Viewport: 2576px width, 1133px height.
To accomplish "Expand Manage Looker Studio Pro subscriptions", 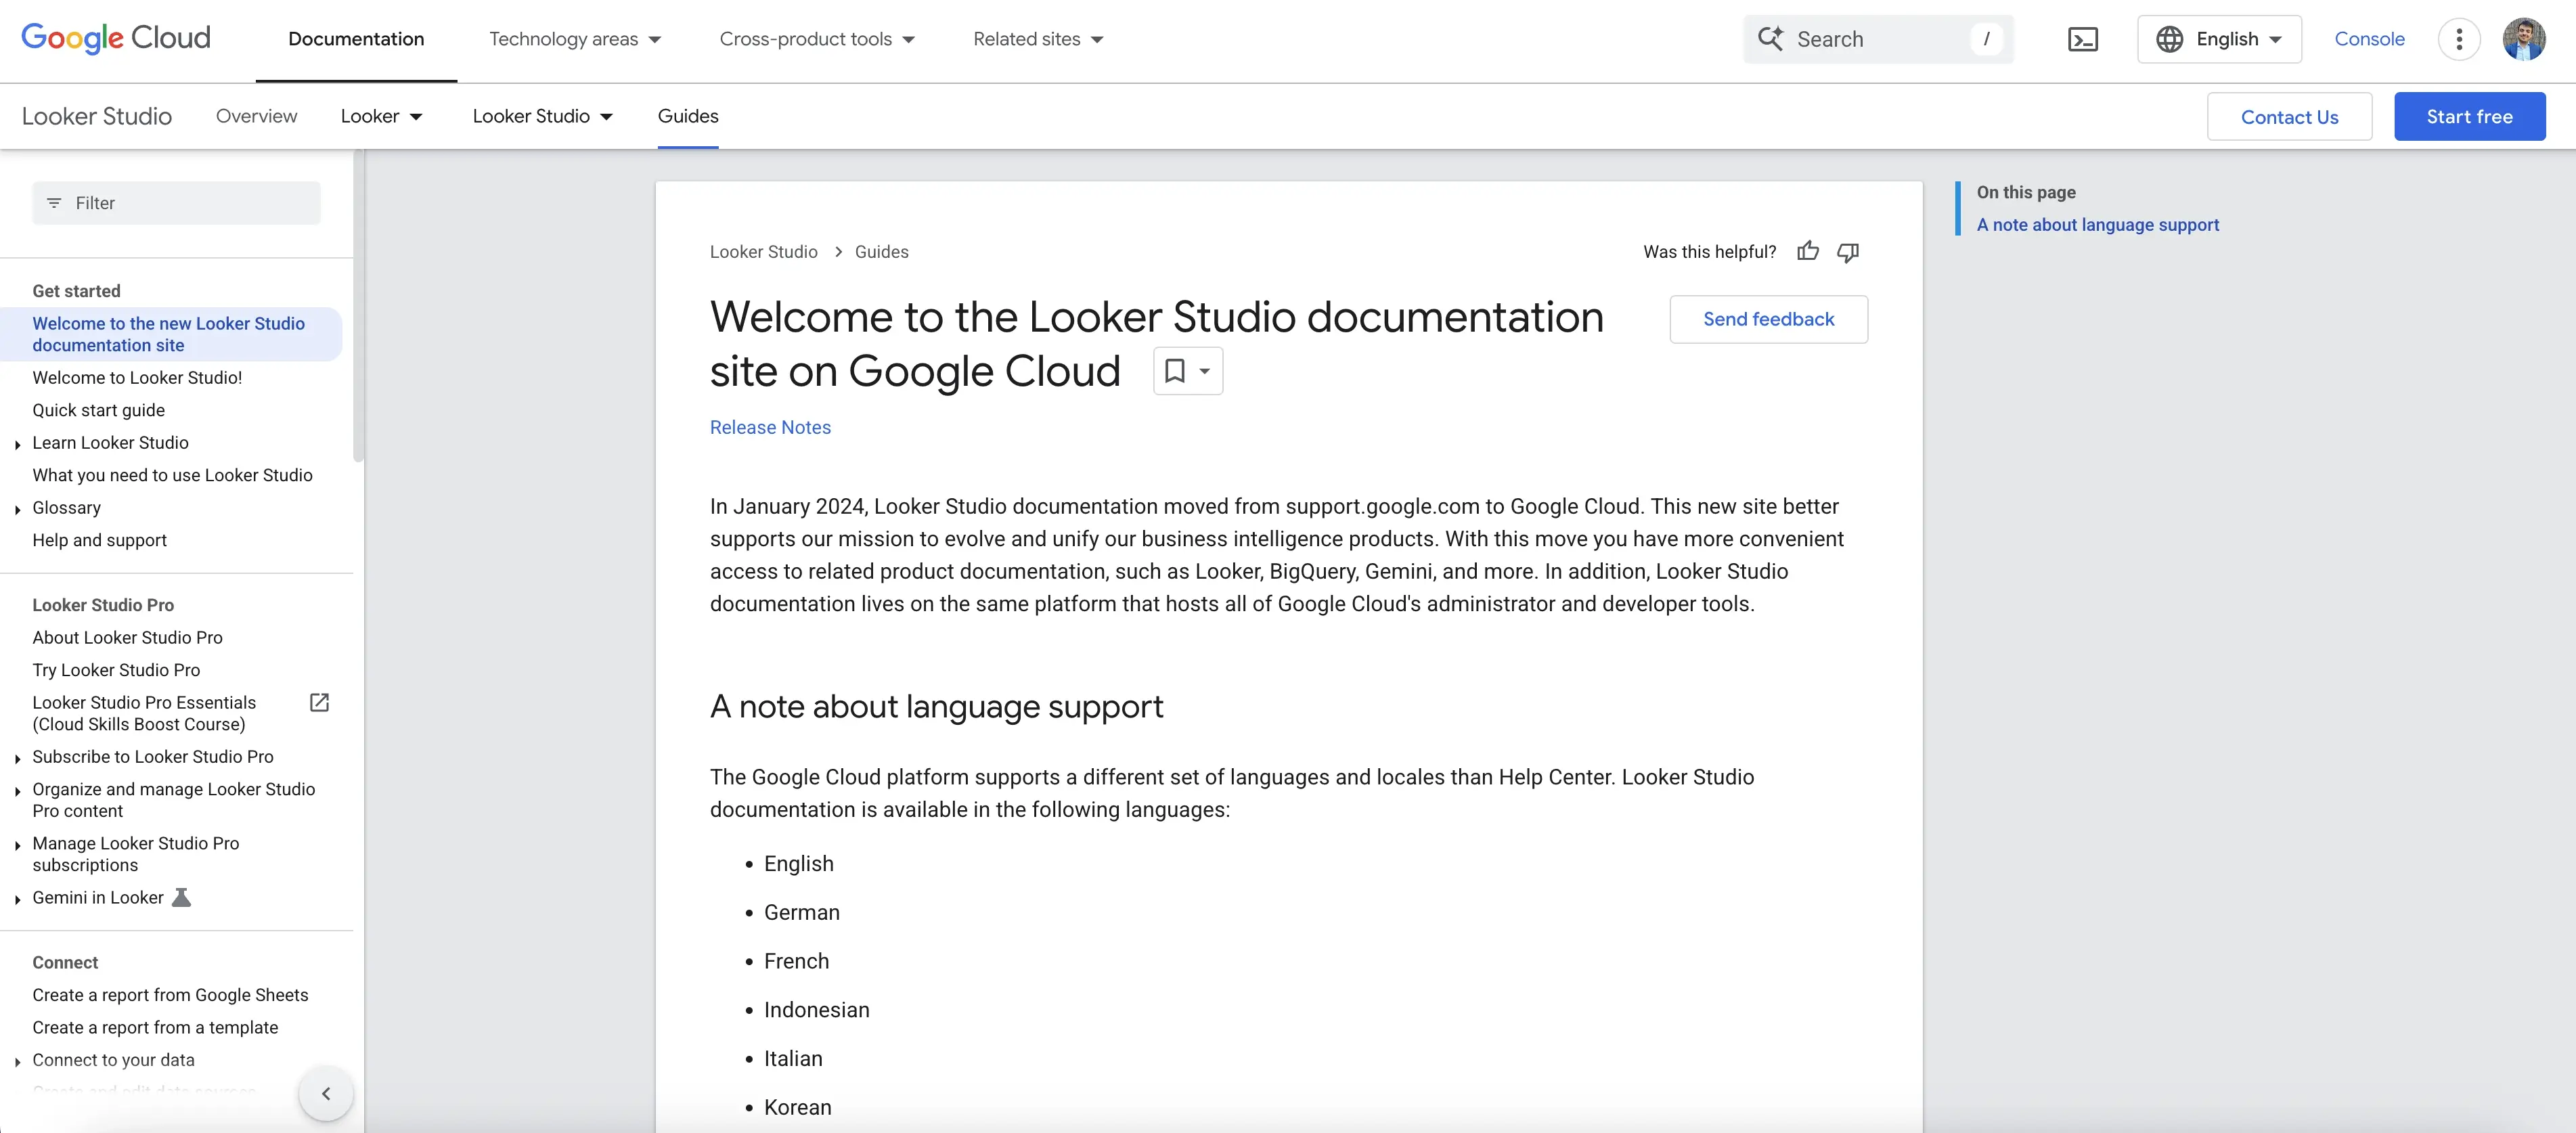I will [x=17, y=845].
